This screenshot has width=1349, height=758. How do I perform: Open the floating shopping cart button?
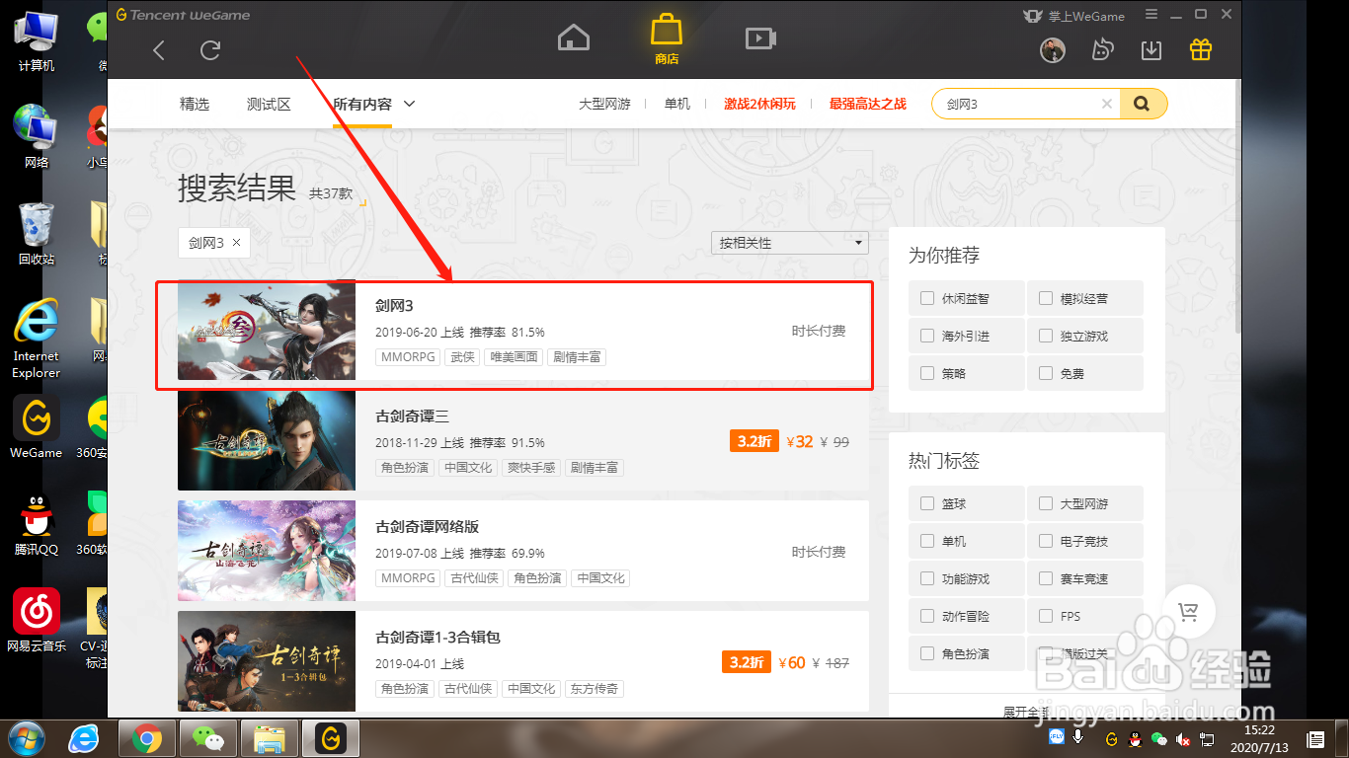click(1188, 612)
